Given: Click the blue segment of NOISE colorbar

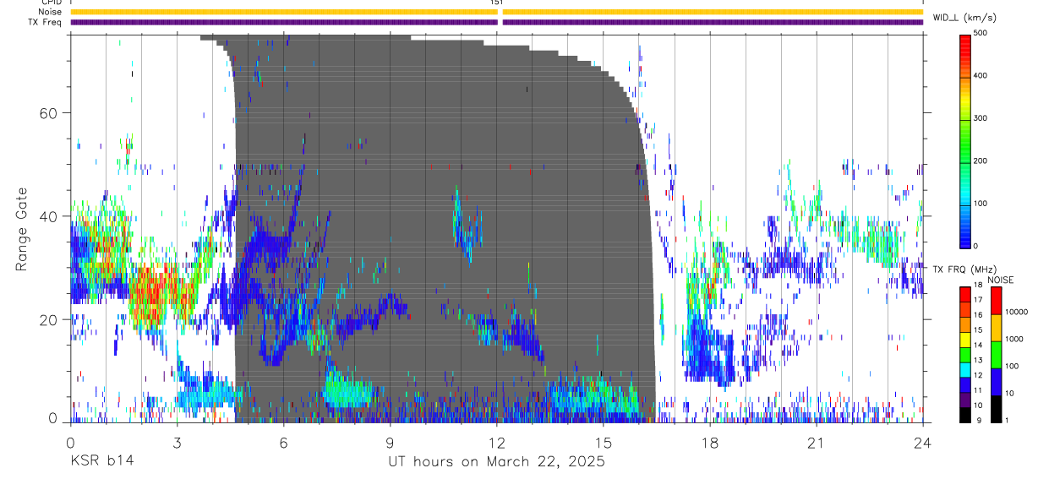Looking at the screenshot, I should 996,382.
